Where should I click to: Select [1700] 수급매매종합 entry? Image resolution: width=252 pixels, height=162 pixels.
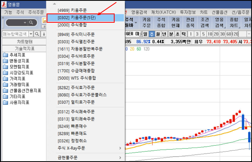pos(85,71)
